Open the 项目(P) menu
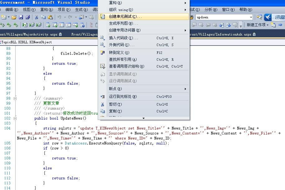285x190 pixels. (64, 9)
